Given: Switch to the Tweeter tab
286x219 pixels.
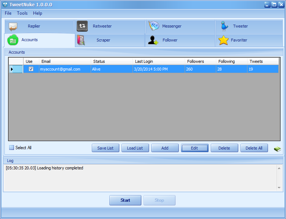Looking at the screenshot, I should click(249, 26).
